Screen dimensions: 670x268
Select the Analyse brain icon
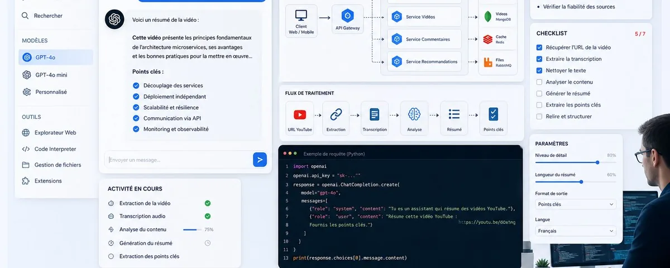pos(414,114)
